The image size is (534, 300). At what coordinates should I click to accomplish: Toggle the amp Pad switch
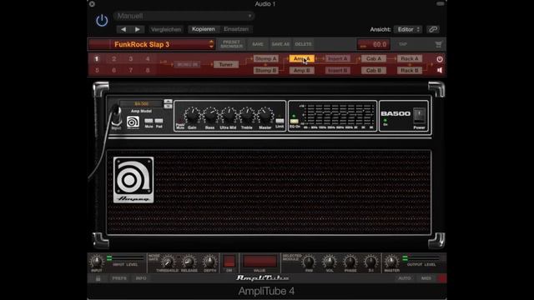(159, 121)
